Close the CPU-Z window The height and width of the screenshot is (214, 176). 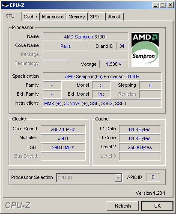pos(170,5)
